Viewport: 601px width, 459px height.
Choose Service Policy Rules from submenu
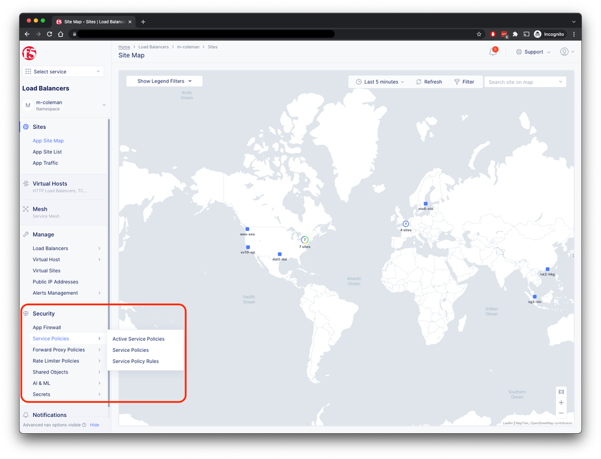coord(135,361)
